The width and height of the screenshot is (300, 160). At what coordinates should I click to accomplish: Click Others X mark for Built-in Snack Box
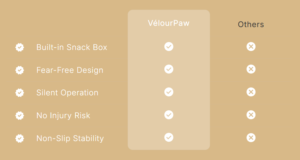click(251, 46)
